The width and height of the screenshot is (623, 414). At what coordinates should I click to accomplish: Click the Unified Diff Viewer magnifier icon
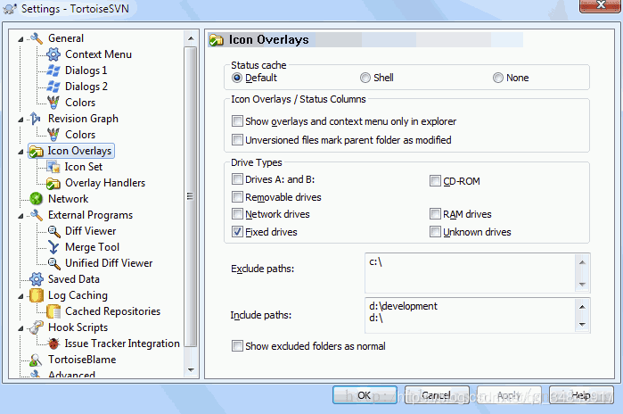pyautogui.click(x=53, y=263)
